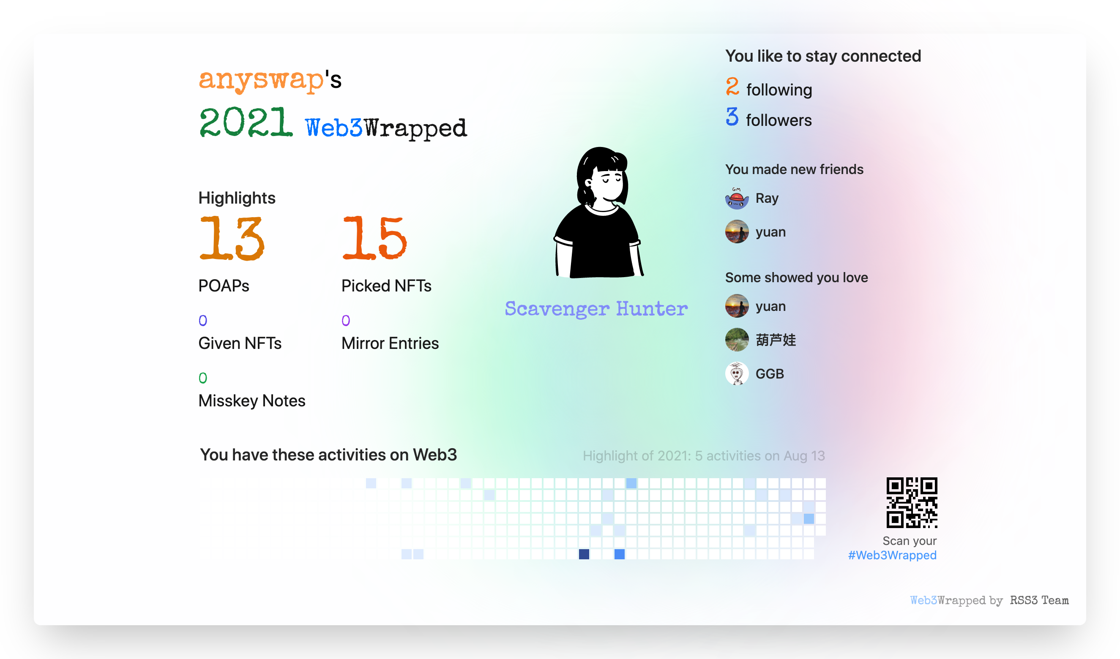Screen dimensions: 1120x659
Task: Click the Scavenger Hunter title text
Action: tap(596, 309)
